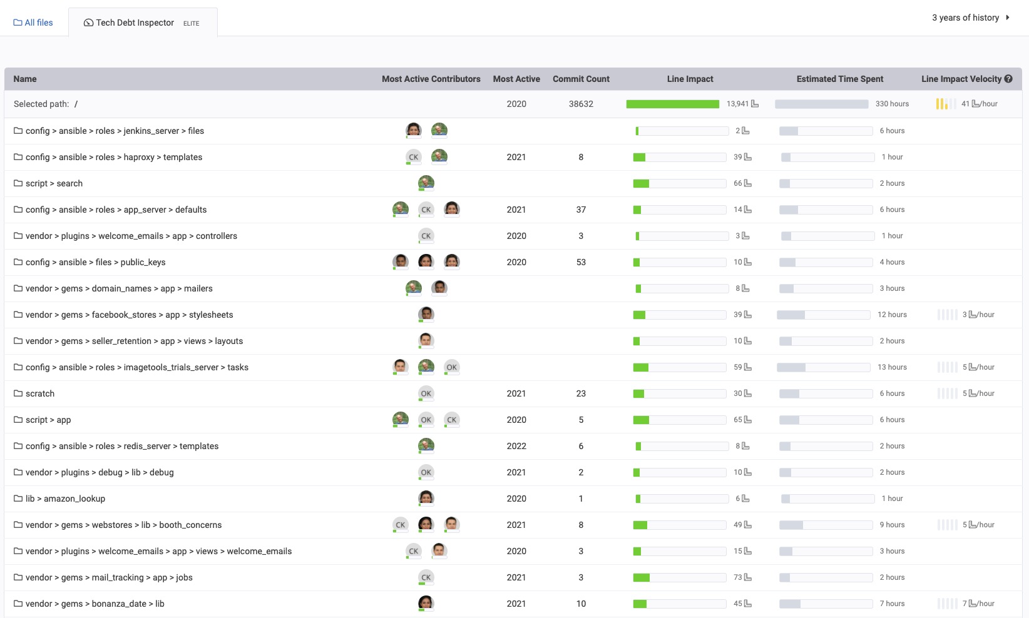Open vendor > plugins > debug > lib > debug
This screenshot has width=1029, height=618.
click(x=100, y=472)
